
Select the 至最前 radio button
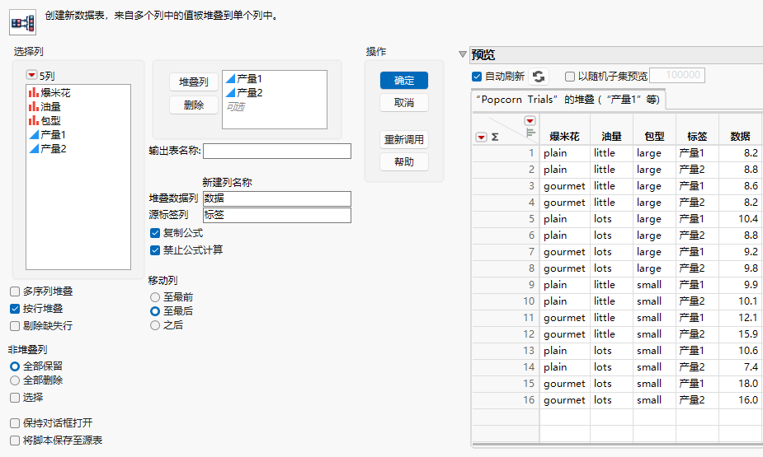(155, 297)
